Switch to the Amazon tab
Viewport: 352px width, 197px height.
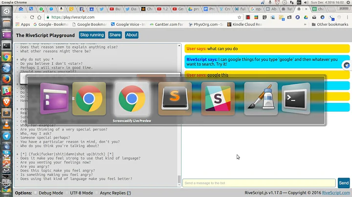click(61, 9)
